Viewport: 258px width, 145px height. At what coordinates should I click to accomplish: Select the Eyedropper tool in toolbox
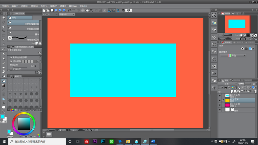click(3, 44)
